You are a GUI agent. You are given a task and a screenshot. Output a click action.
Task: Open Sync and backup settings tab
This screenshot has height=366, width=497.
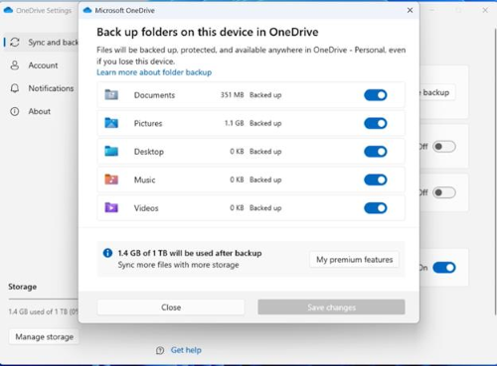tap(42, 43)
